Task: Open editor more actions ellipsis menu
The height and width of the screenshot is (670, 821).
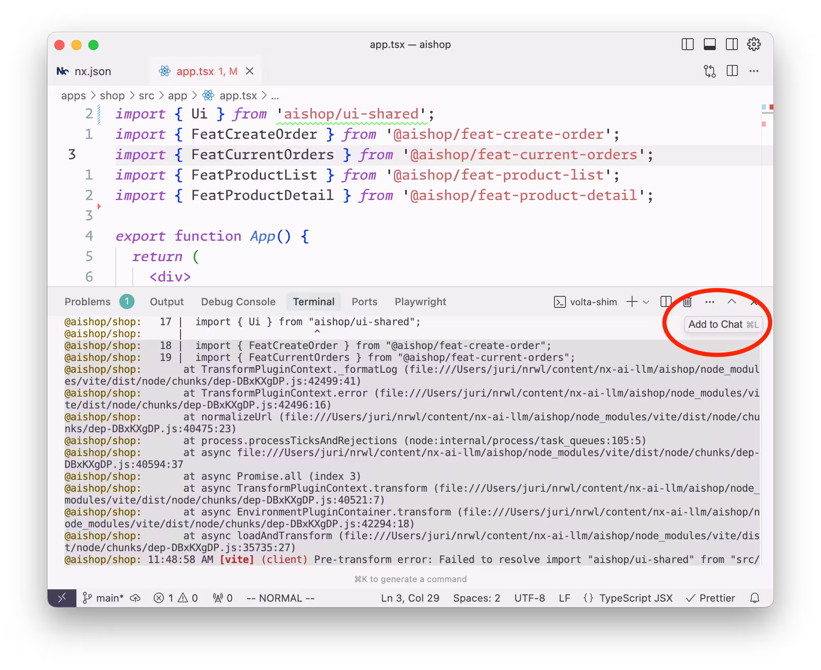Action: [x=754, y=71]
